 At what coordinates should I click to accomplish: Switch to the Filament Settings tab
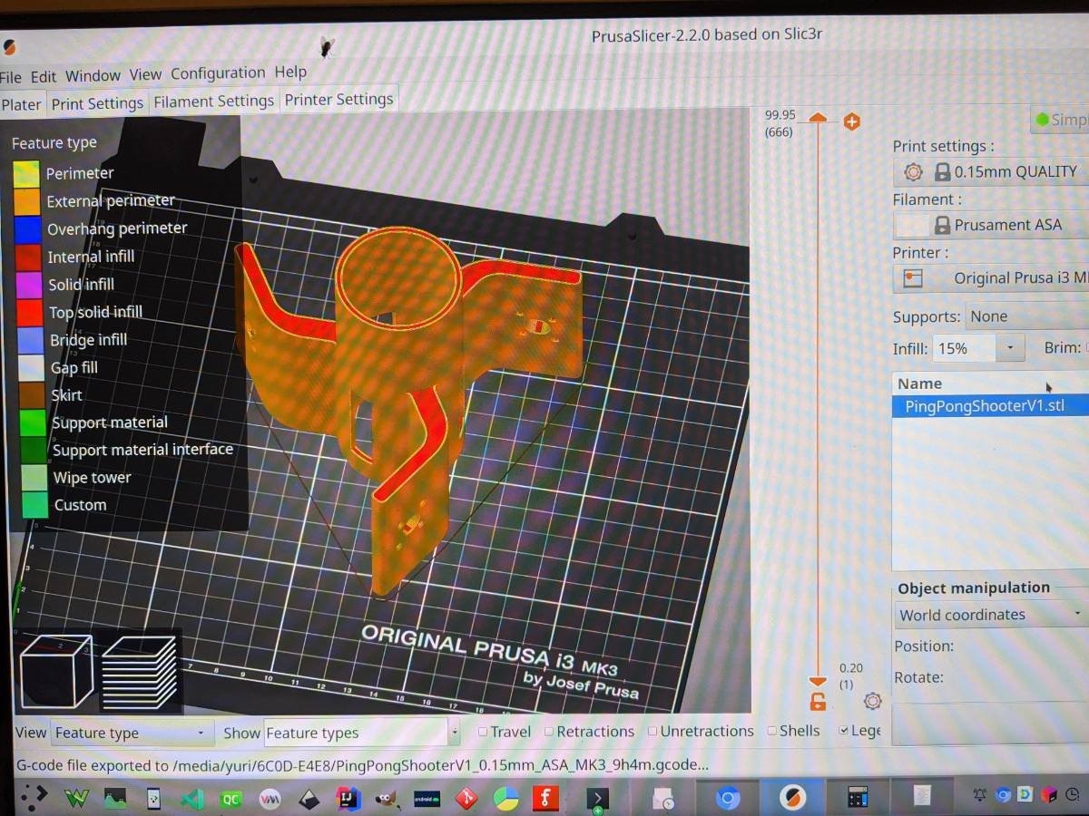[x=213, y=102]
